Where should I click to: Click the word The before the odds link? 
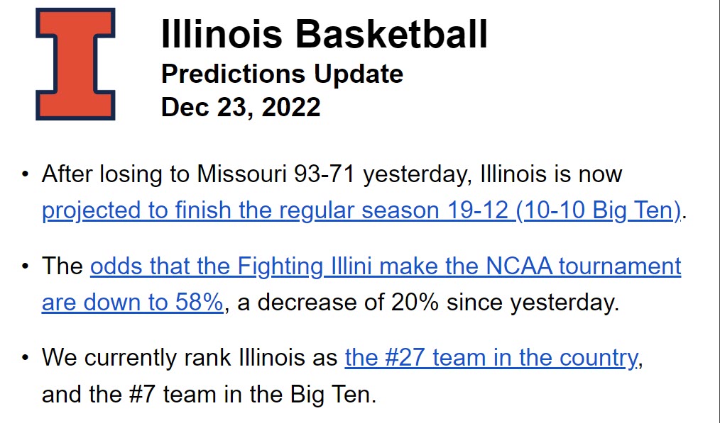(x=62, y=266)
